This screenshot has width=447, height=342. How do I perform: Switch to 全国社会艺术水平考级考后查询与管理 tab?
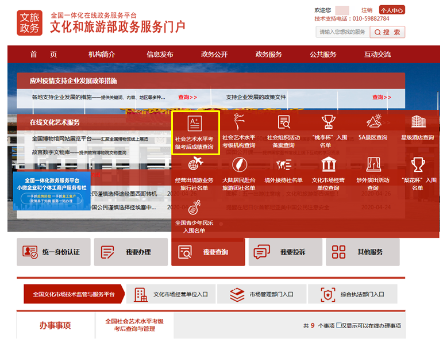(x=134, y=325)
